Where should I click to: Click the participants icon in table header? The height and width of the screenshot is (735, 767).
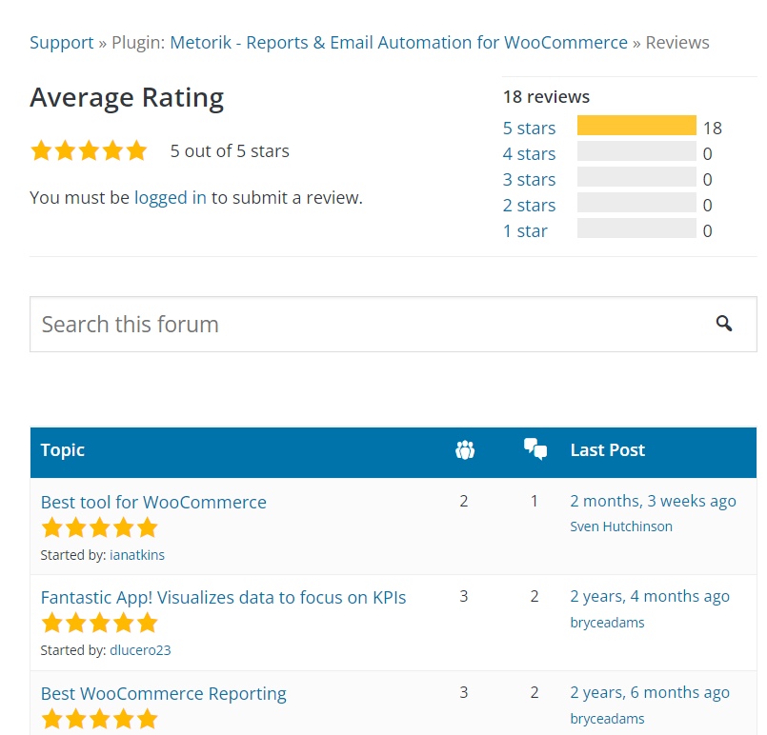[465, 450]
